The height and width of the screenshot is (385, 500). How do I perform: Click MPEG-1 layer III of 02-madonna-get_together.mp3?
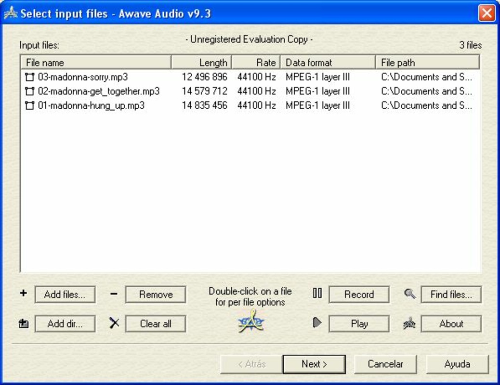point(317,91)
